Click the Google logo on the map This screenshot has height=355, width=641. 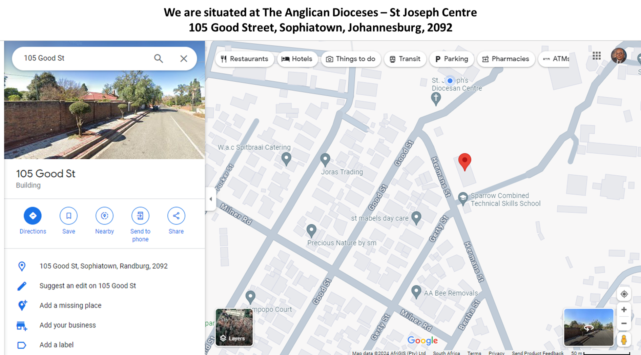pyautogui.click(x=422, y=340)
